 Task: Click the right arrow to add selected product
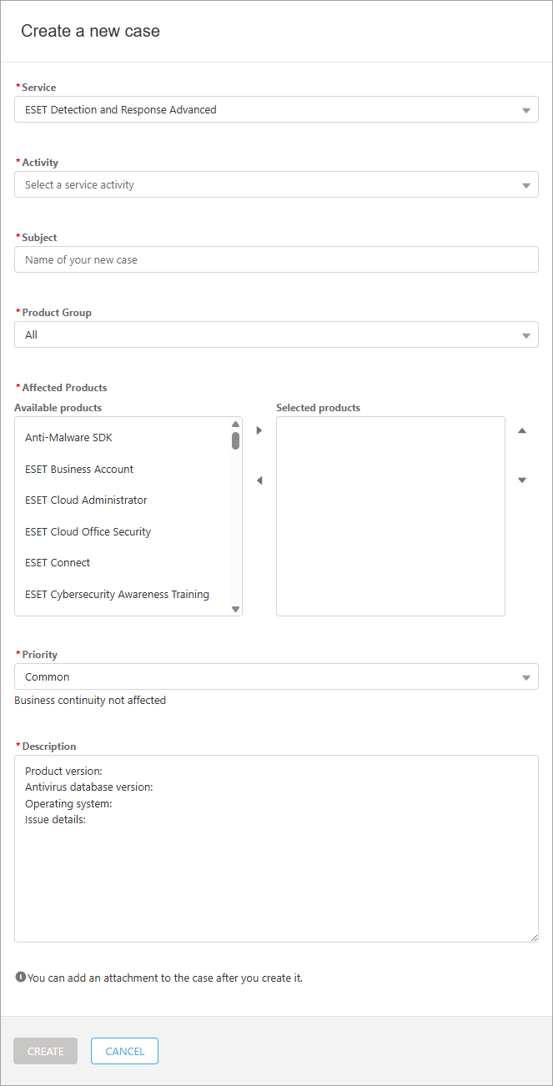tap(259, 430)
